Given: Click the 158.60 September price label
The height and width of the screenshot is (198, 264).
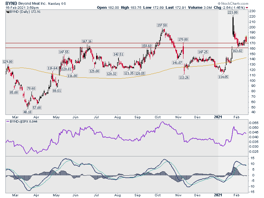Looking at the screenshot, I should click(x=147, y=46).
